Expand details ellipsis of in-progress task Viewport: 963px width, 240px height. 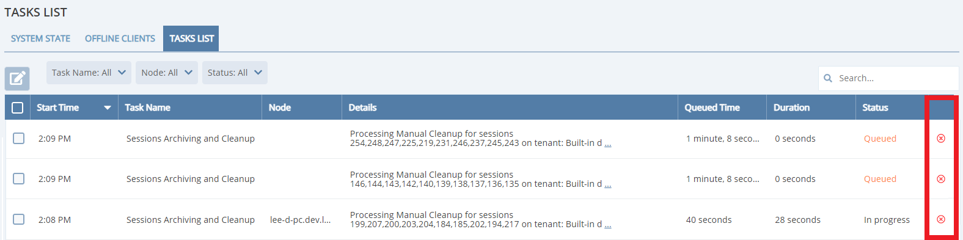click(x=608, y=225)
